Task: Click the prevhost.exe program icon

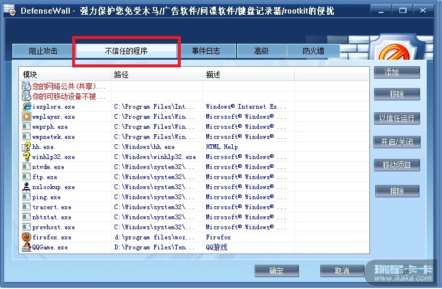Action: pyautogui.click(x=26, y=227)
